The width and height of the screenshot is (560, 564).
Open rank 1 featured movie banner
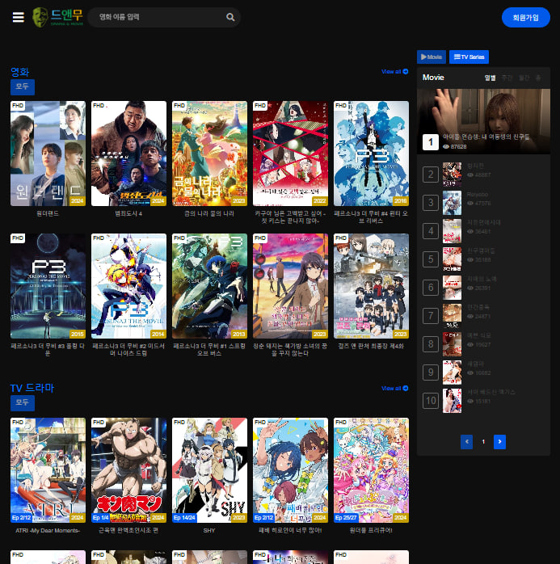(x=483, y=121)
